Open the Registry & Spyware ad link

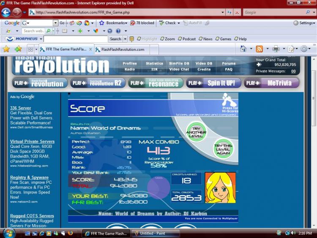pyautogui.click(x=29, y=177)
